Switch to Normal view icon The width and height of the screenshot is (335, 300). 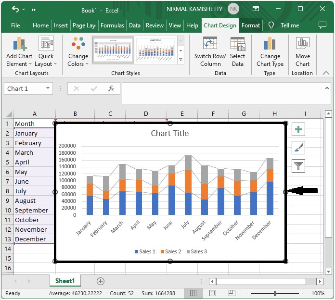193,293
